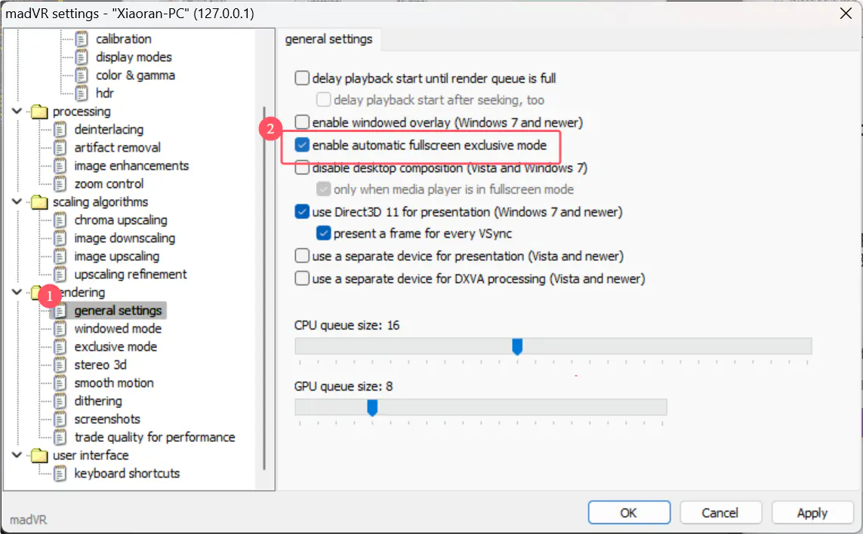Image resolution: width=863 pixels, height=534 pixels.
Task: Uncheck automatic fullscreen exclusive mode
Action: point(302,145)
